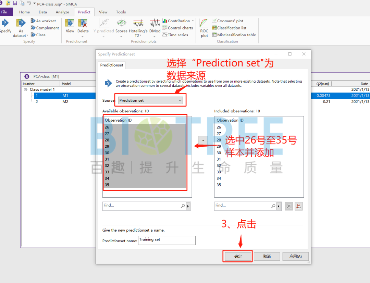Click the 取消 button
This screenshot has width=370, height=283.
point(267,256)
